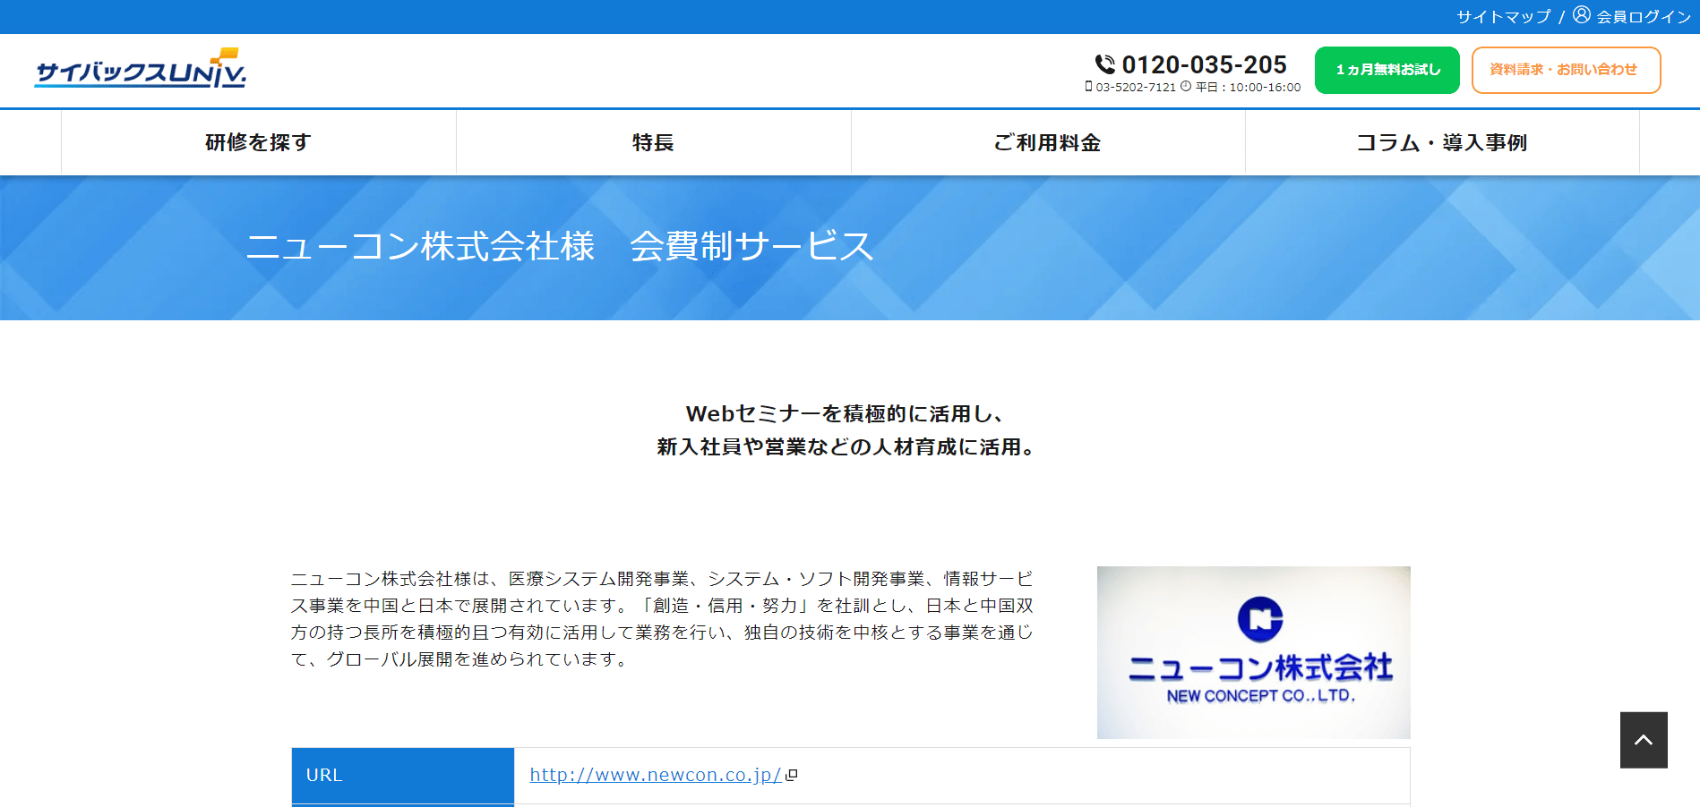Click the external link icon after URL
This screenshot has height=807, width=1700.
pyautogui.click(x=791, y=775)
